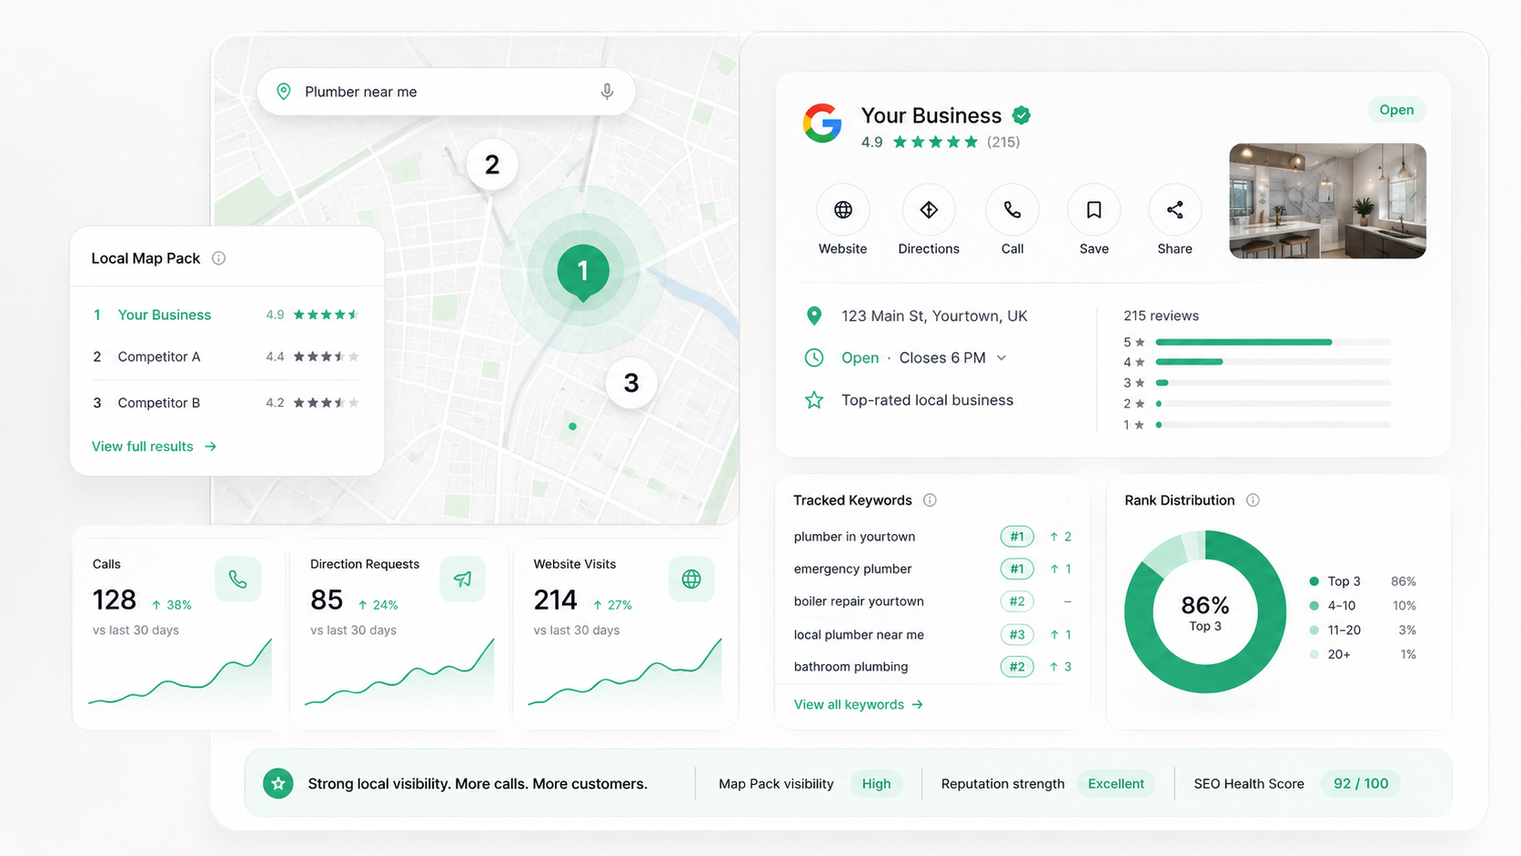Click map marker number 3

(631, 383)
